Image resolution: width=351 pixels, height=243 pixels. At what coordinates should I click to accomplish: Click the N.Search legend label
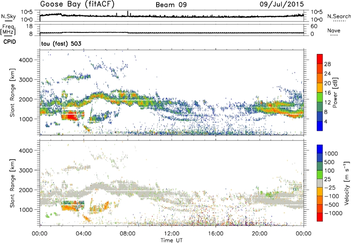pyautogui.click(x=339, y=16)
